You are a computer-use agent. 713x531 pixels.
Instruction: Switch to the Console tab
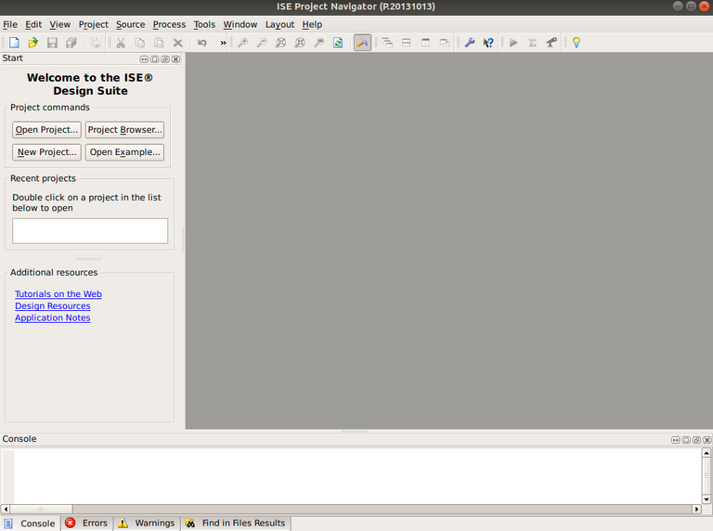(31, 524)
